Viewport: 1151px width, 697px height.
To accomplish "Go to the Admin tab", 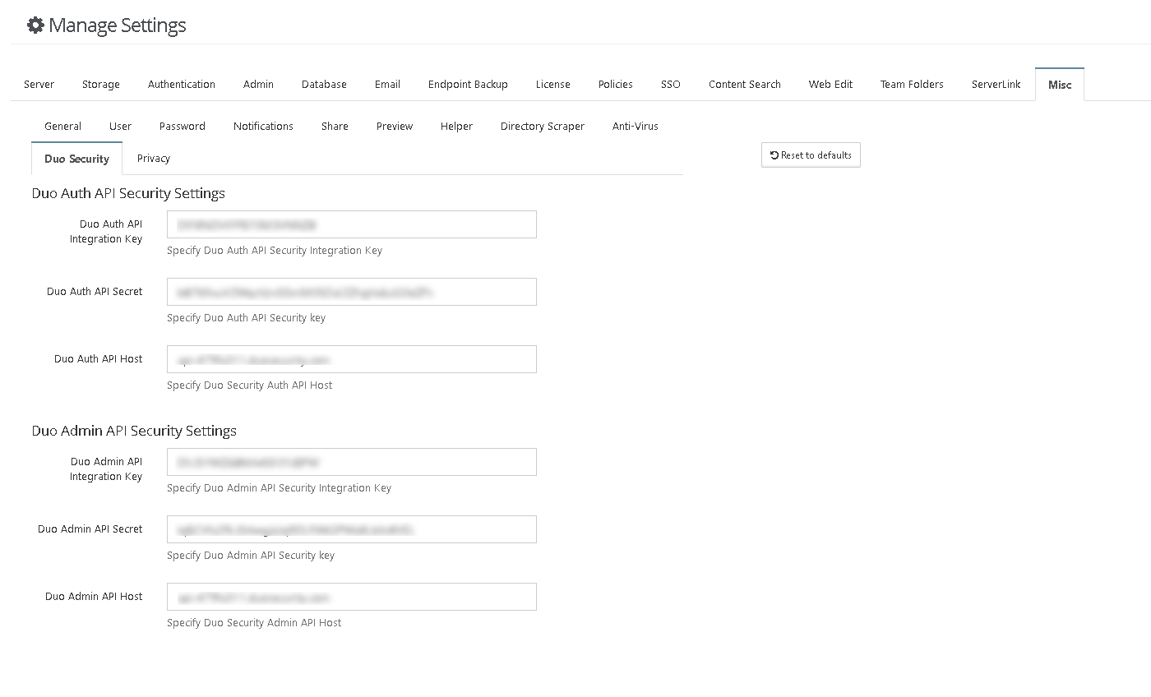I will tap(258, 85).
